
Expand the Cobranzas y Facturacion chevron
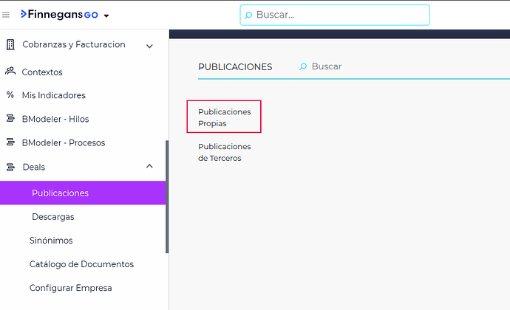149,46
